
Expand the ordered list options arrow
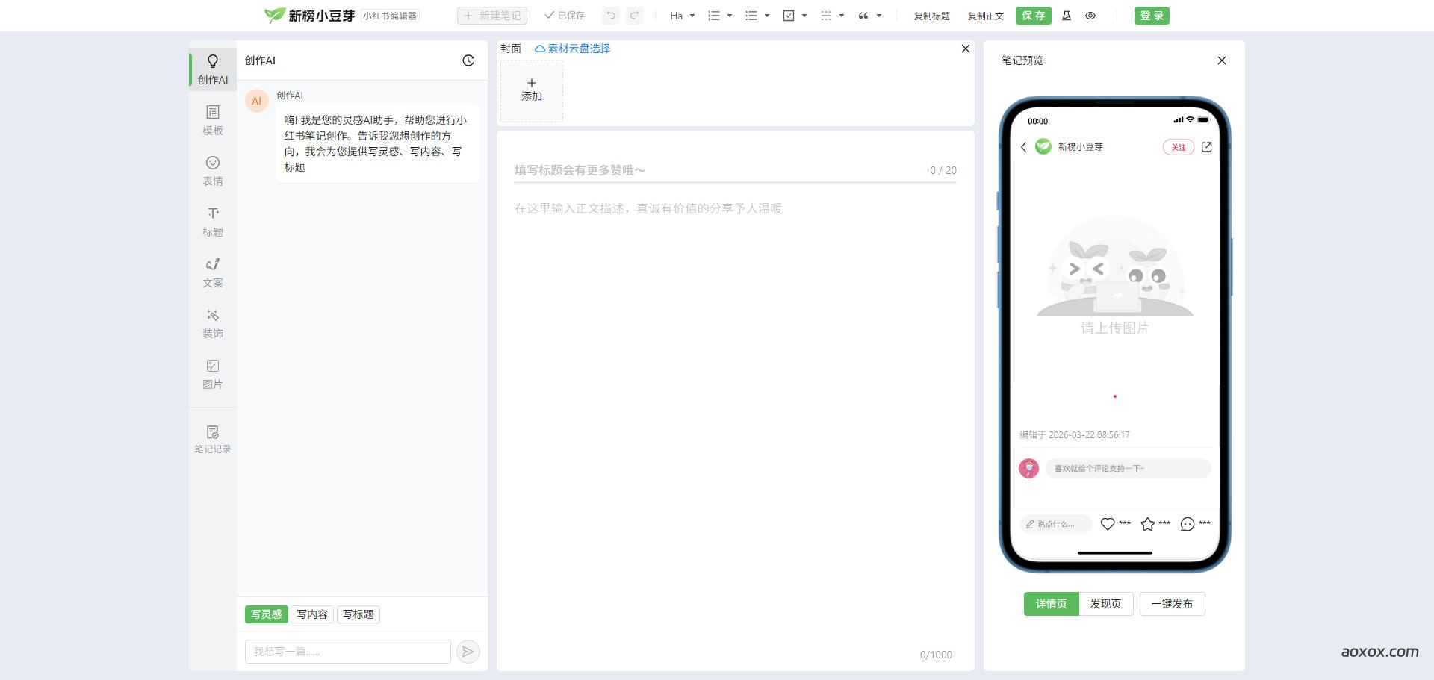(x=730, y=15)
